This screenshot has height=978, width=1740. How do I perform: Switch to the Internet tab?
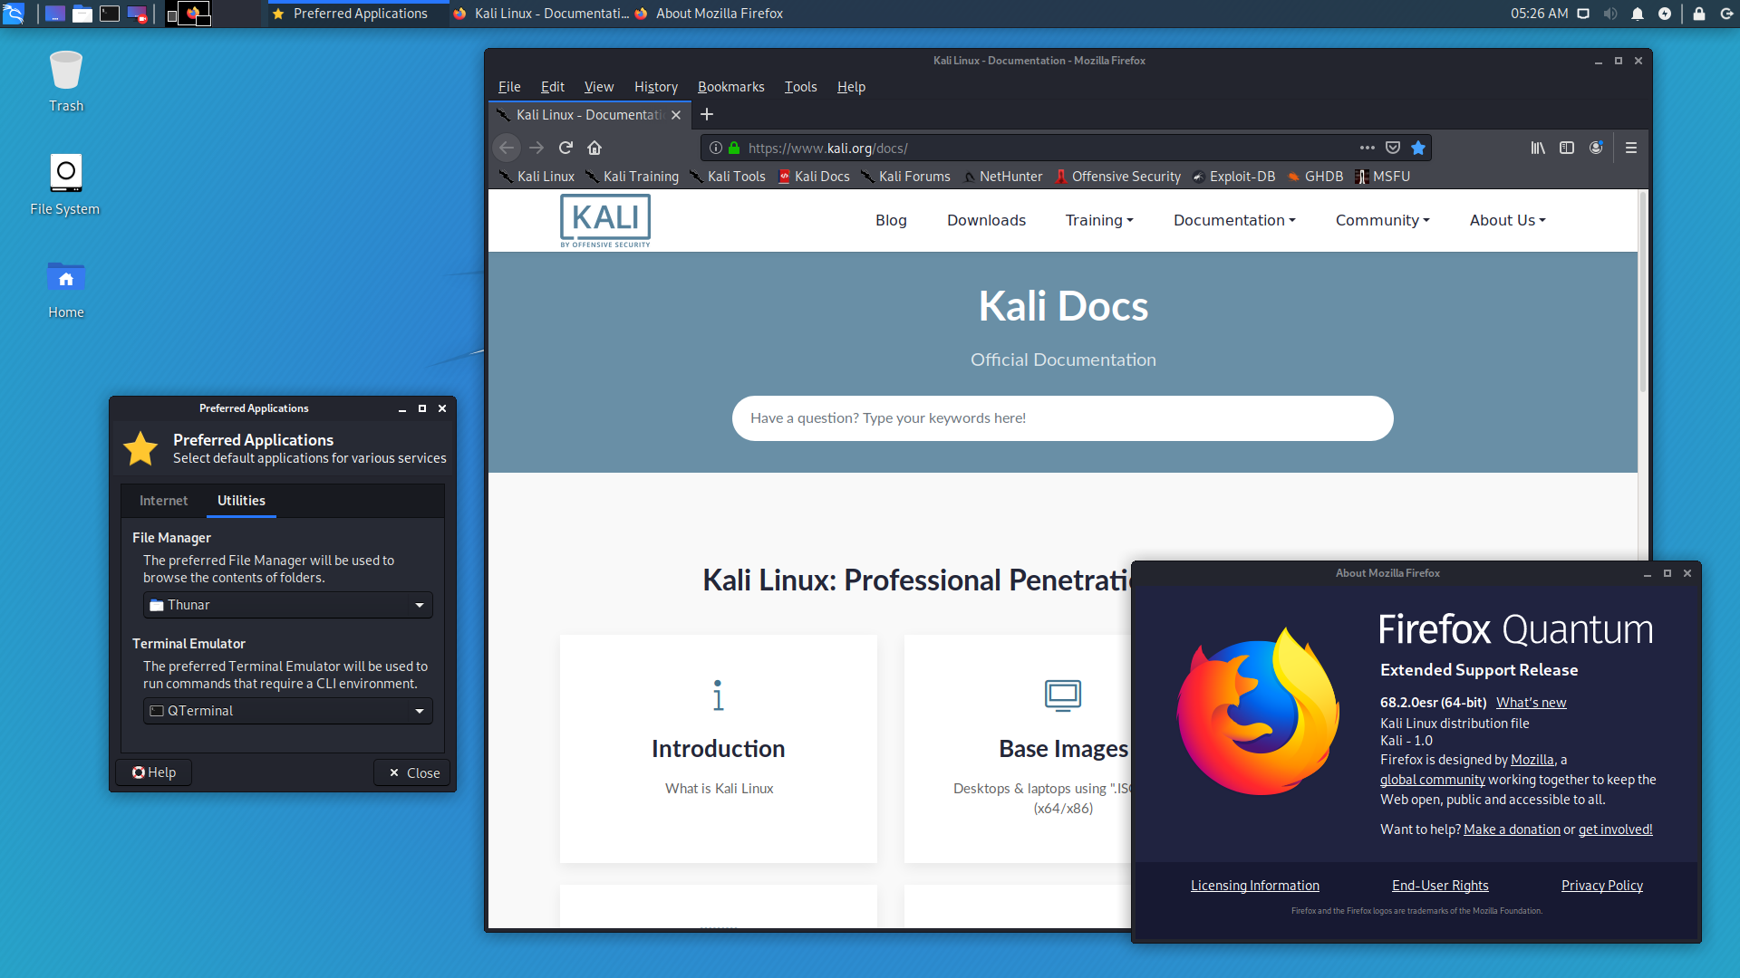click(163, 501)
